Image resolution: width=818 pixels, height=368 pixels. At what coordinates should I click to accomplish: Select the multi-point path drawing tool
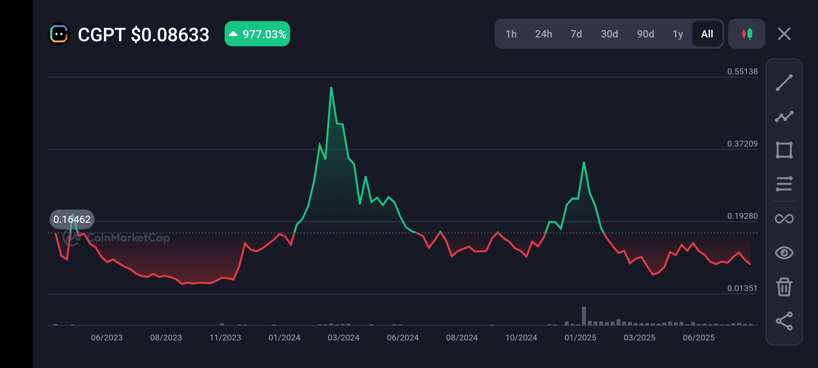click(x=784, y=117)
